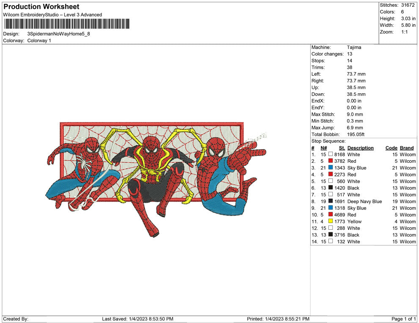
Task: Click the 'Created By:' footer label
Action: (16, 319)
